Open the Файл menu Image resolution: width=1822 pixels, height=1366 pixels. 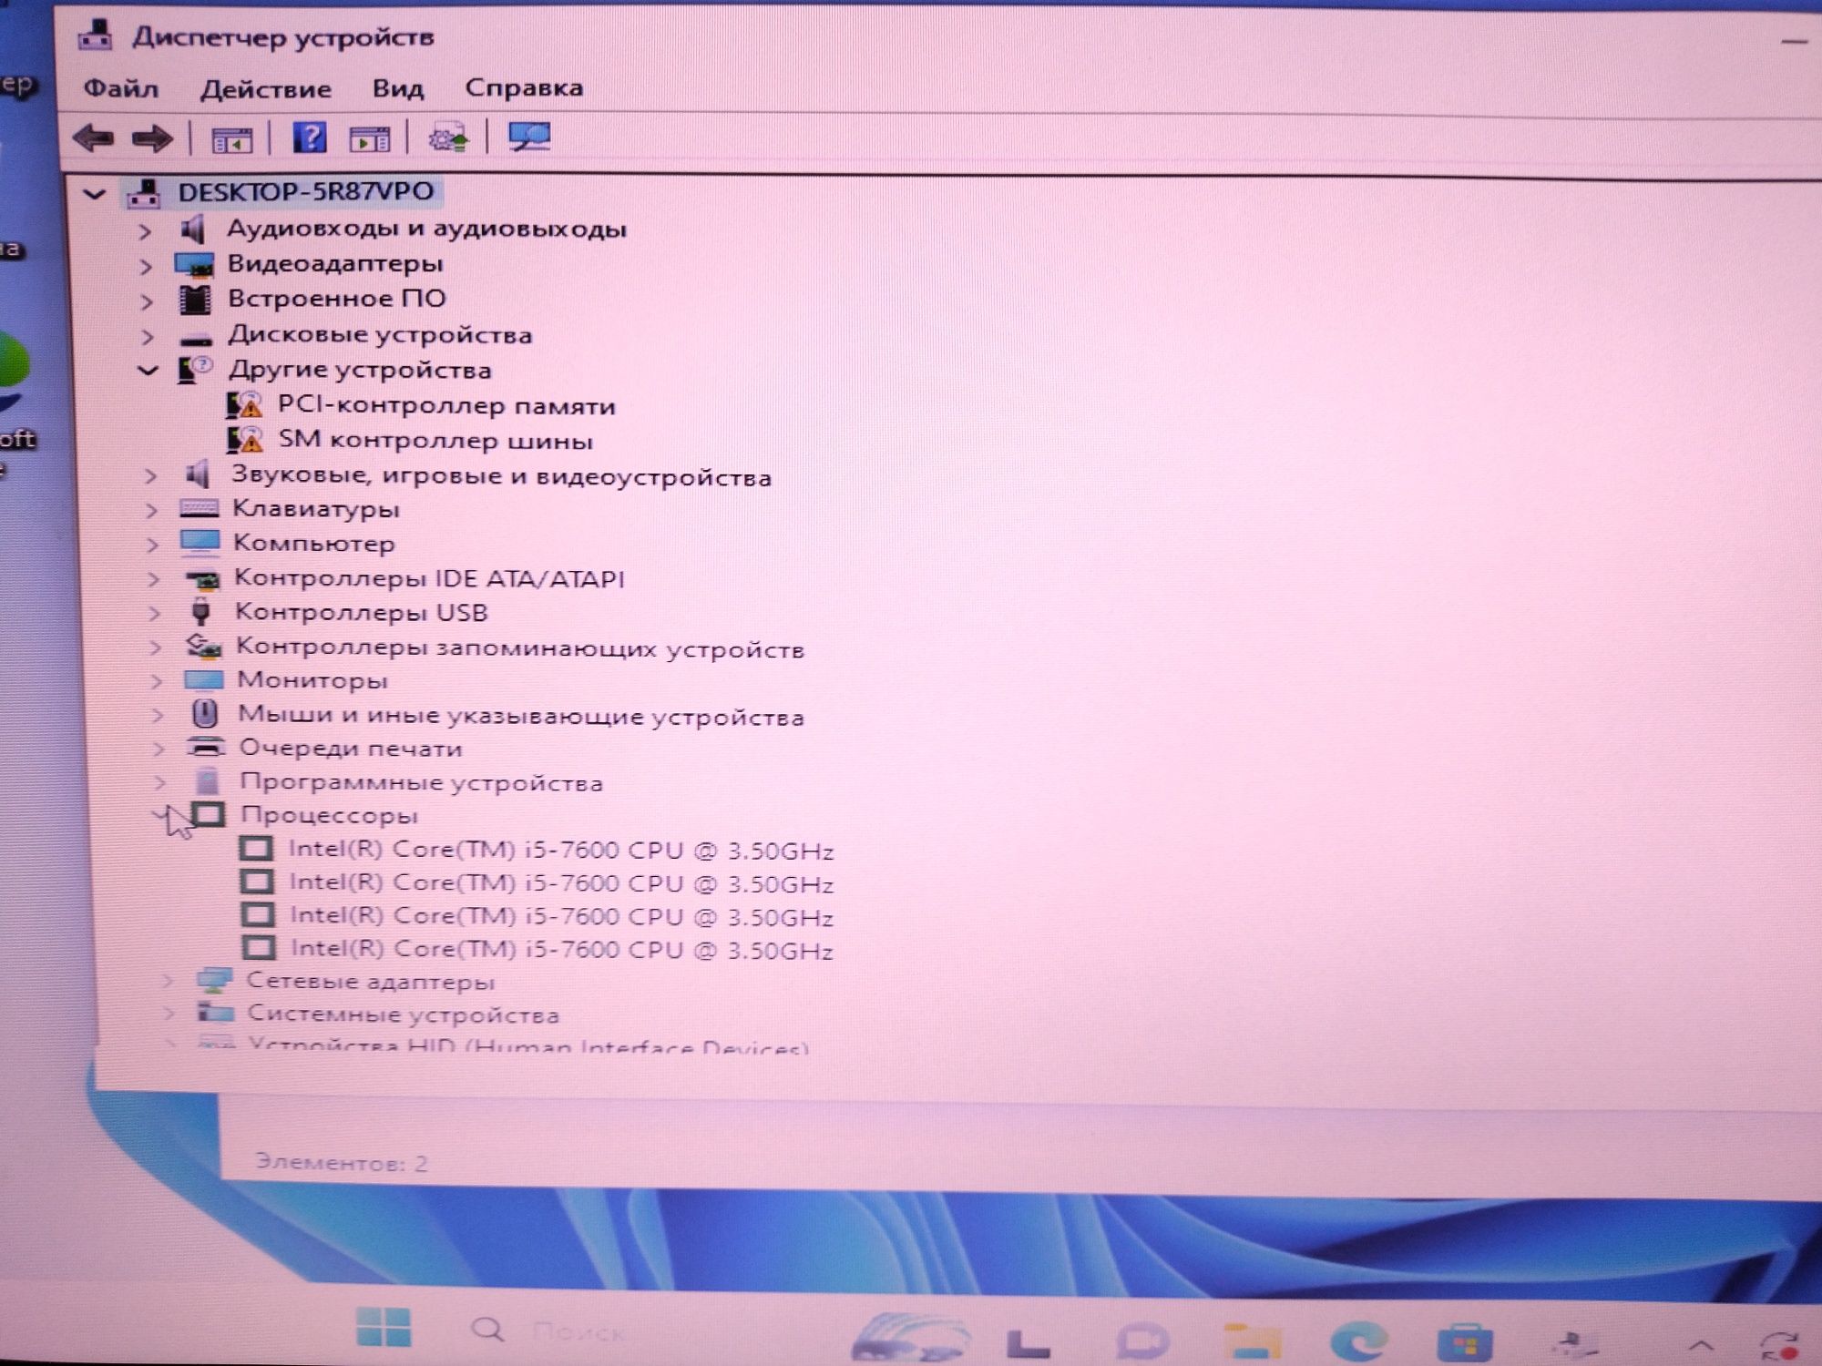[120, 88]
